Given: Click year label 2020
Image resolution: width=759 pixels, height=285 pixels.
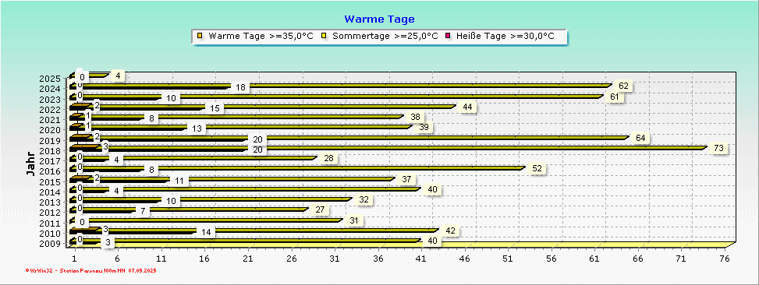Looking at the screenshot, I should tap(51, 130).
